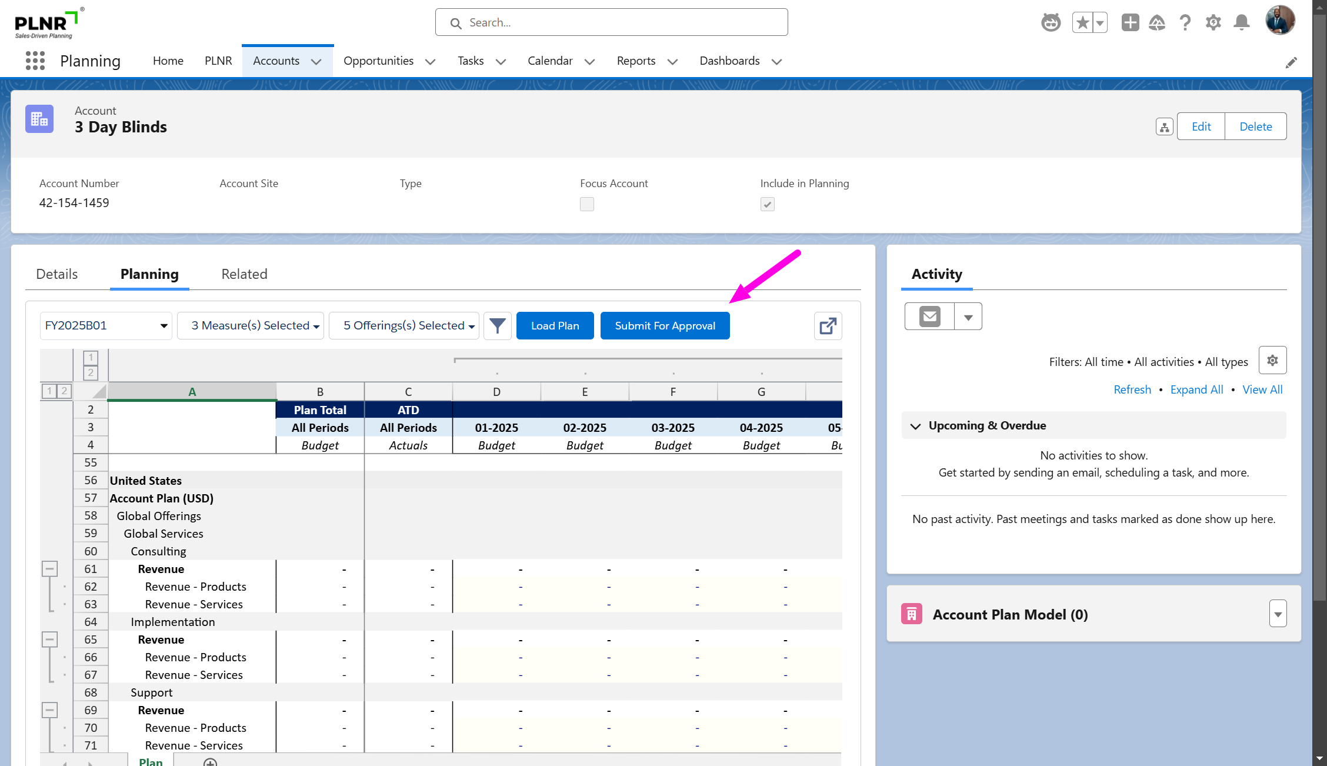
Task: Open plan in pop-out window icon
Action: click(x=828, y=326)
